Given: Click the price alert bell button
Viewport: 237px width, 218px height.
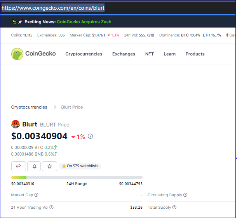Looking at the screenshot, I should click(x=34, y=166).
